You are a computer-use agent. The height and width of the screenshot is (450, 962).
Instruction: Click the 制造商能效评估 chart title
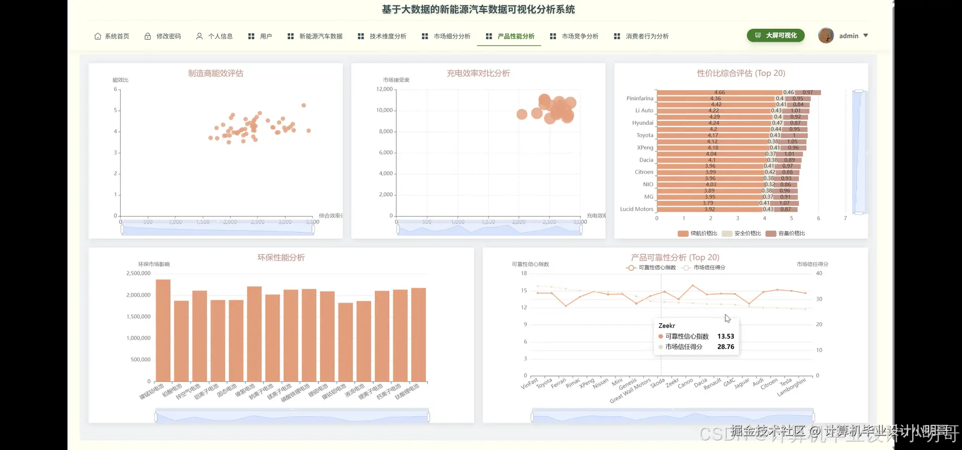(216, 73)
